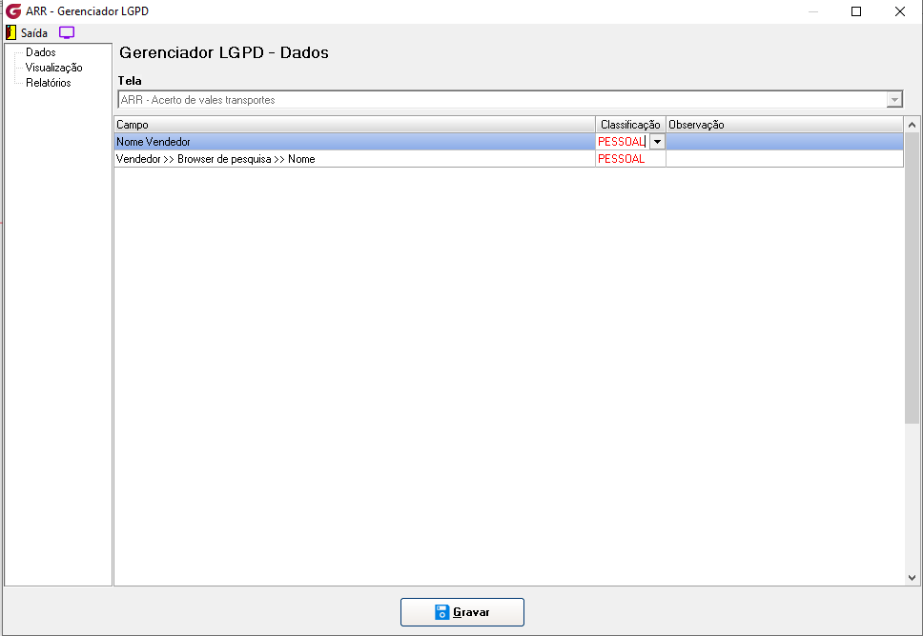Expand the Tela combo box arrow
The height and width of the screenshot is (636, 923).
(894, 99)
